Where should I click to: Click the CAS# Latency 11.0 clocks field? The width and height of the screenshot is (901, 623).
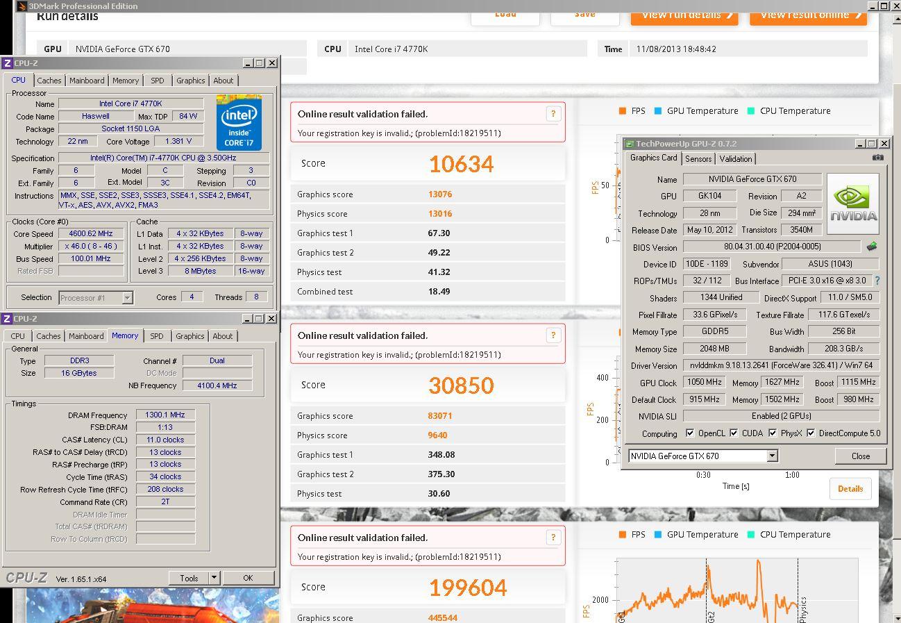coord(165,440)
